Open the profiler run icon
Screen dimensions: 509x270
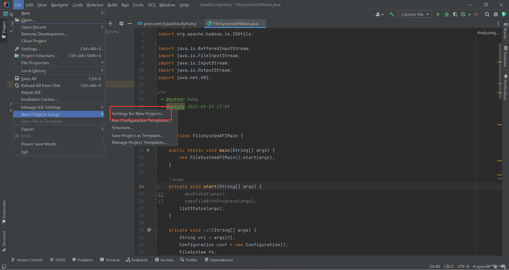tap(463, 14)
